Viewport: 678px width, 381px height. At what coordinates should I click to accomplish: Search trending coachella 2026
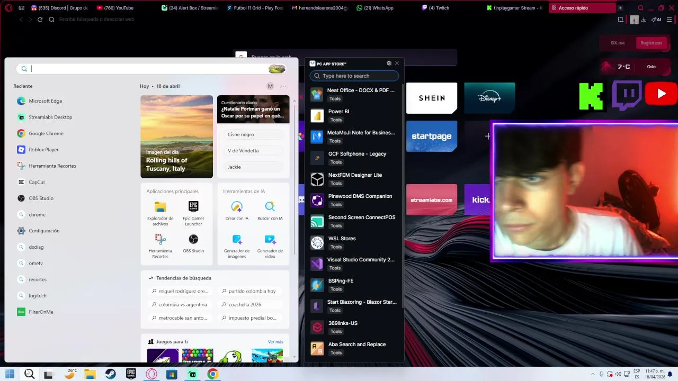click(249, 305)
